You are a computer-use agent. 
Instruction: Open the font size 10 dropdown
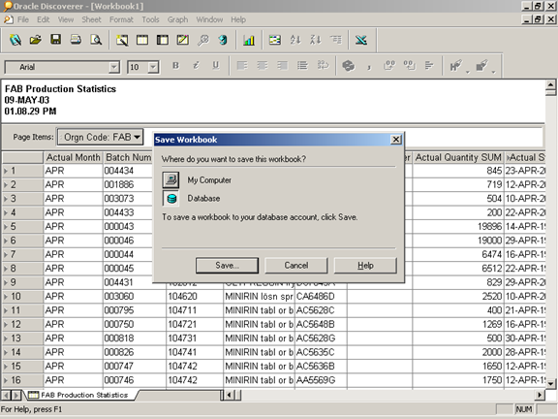[153, 67]
